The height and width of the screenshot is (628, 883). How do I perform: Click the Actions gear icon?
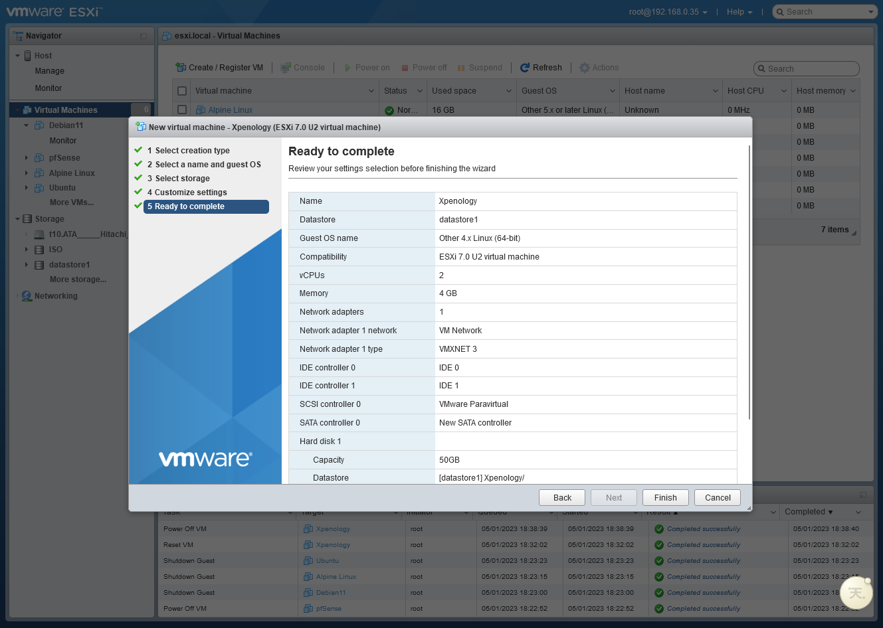coord(585,68)
